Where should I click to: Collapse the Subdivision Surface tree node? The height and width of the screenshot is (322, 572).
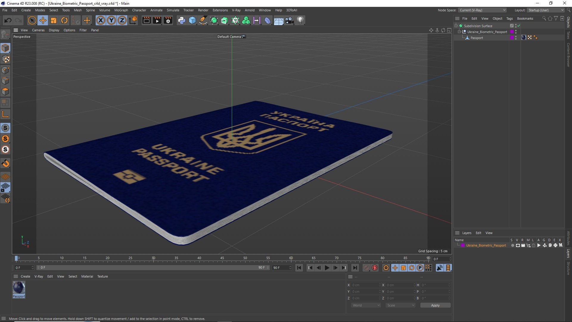tap(456, 26)
